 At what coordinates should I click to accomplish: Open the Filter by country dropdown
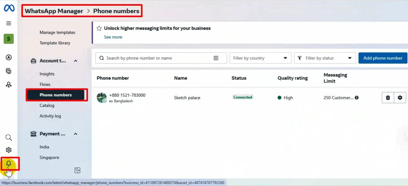tap(260, 58)
